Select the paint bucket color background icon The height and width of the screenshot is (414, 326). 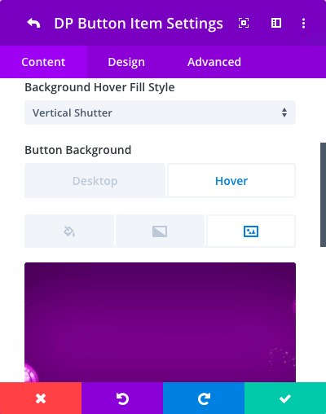[x=69, y=231]
